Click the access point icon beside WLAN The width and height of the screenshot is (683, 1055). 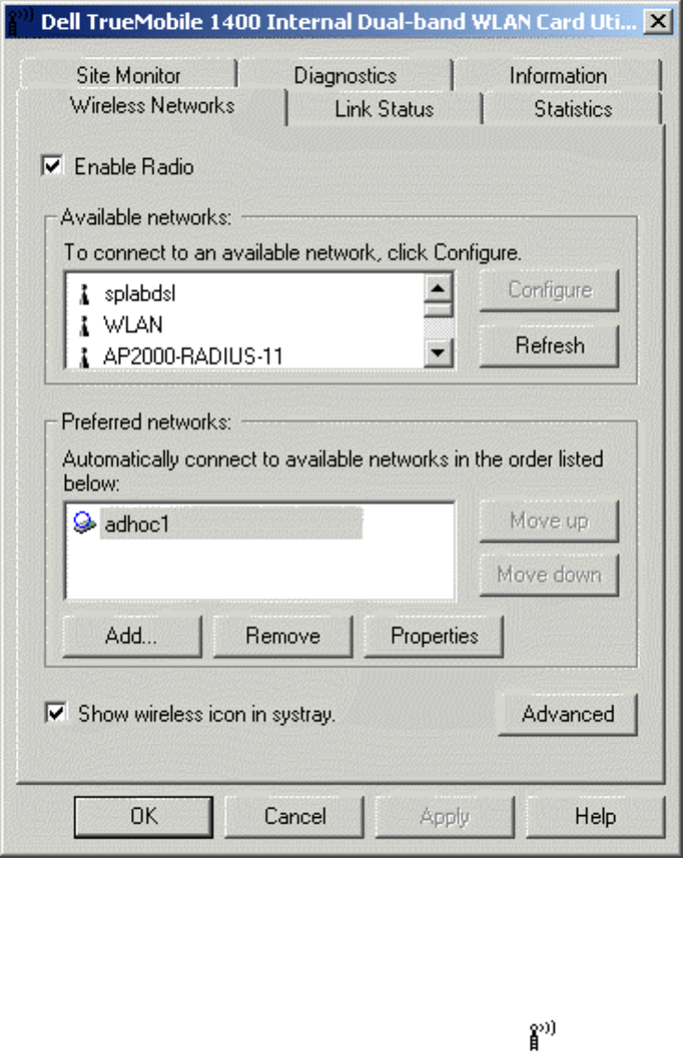point(85,325)
